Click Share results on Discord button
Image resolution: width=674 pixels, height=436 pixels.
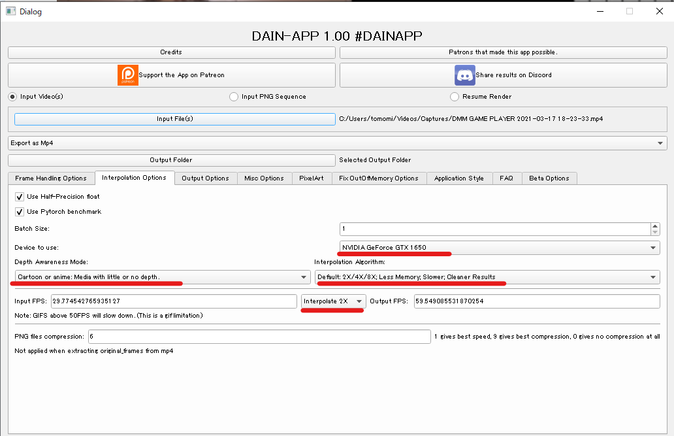(504, 75)
